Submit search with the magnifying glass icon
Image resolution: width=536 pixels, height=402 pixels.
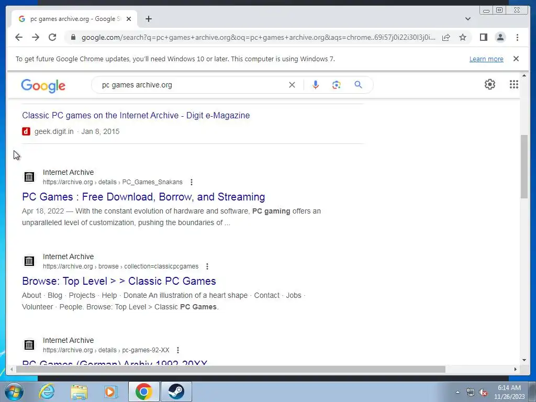tap(358, 85)
